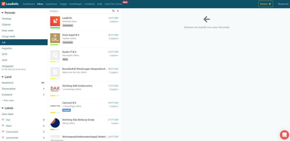Open the Trigger menu item

[63, 4]
